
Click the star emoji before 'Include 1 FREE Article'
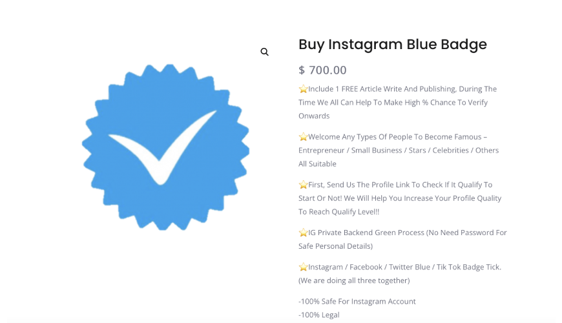[303, 89]
